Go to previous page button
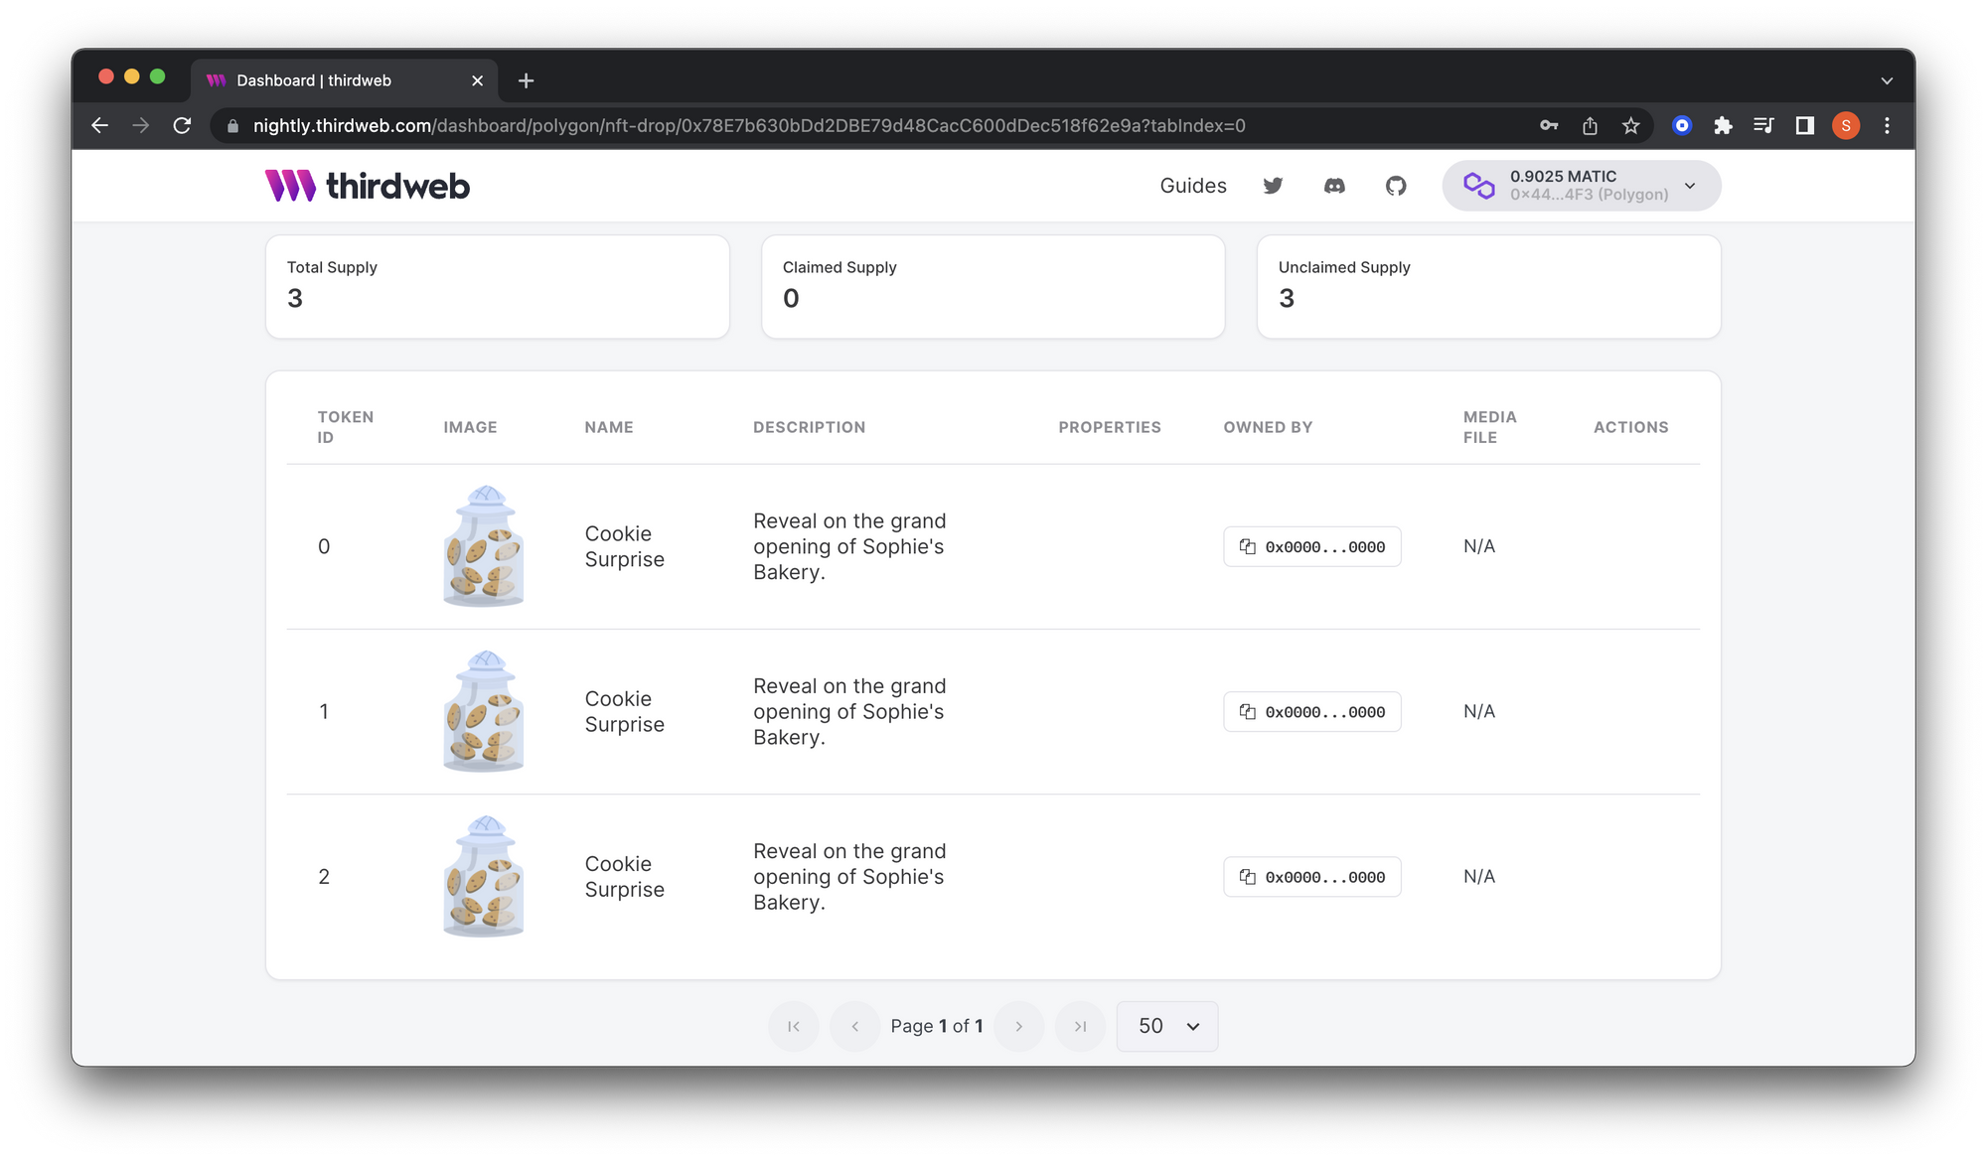1987x1161 pixels. pyautogui.click(x=855, y=1026)
